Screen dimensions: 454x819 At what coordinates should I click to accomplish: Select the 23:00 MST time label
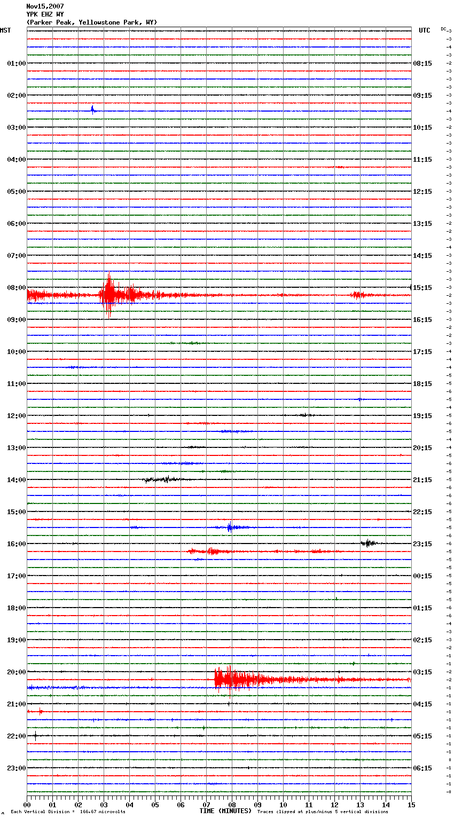17,768
